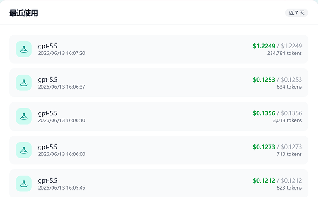The width and height of the screenshot is (318, 197).
Task: Select the gpt-5.5 name in the $1.2249 row
Action: click(x=47, y=46)
